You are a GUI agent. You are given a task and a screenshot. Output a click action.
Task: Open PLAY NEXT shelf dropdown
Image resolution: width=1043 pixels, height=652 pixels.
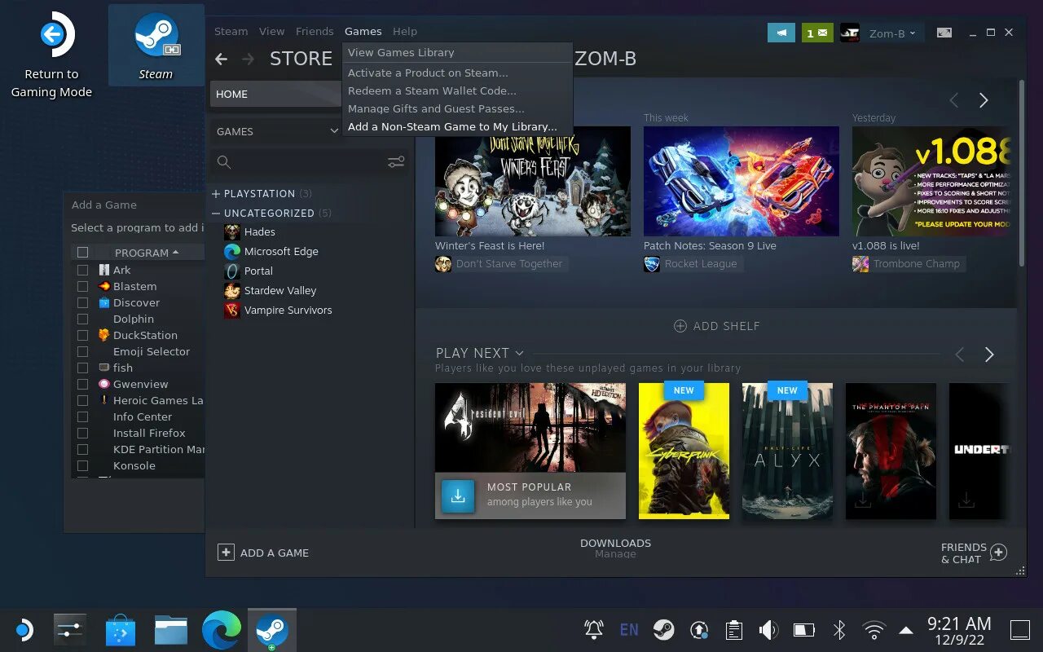(519, 354)
